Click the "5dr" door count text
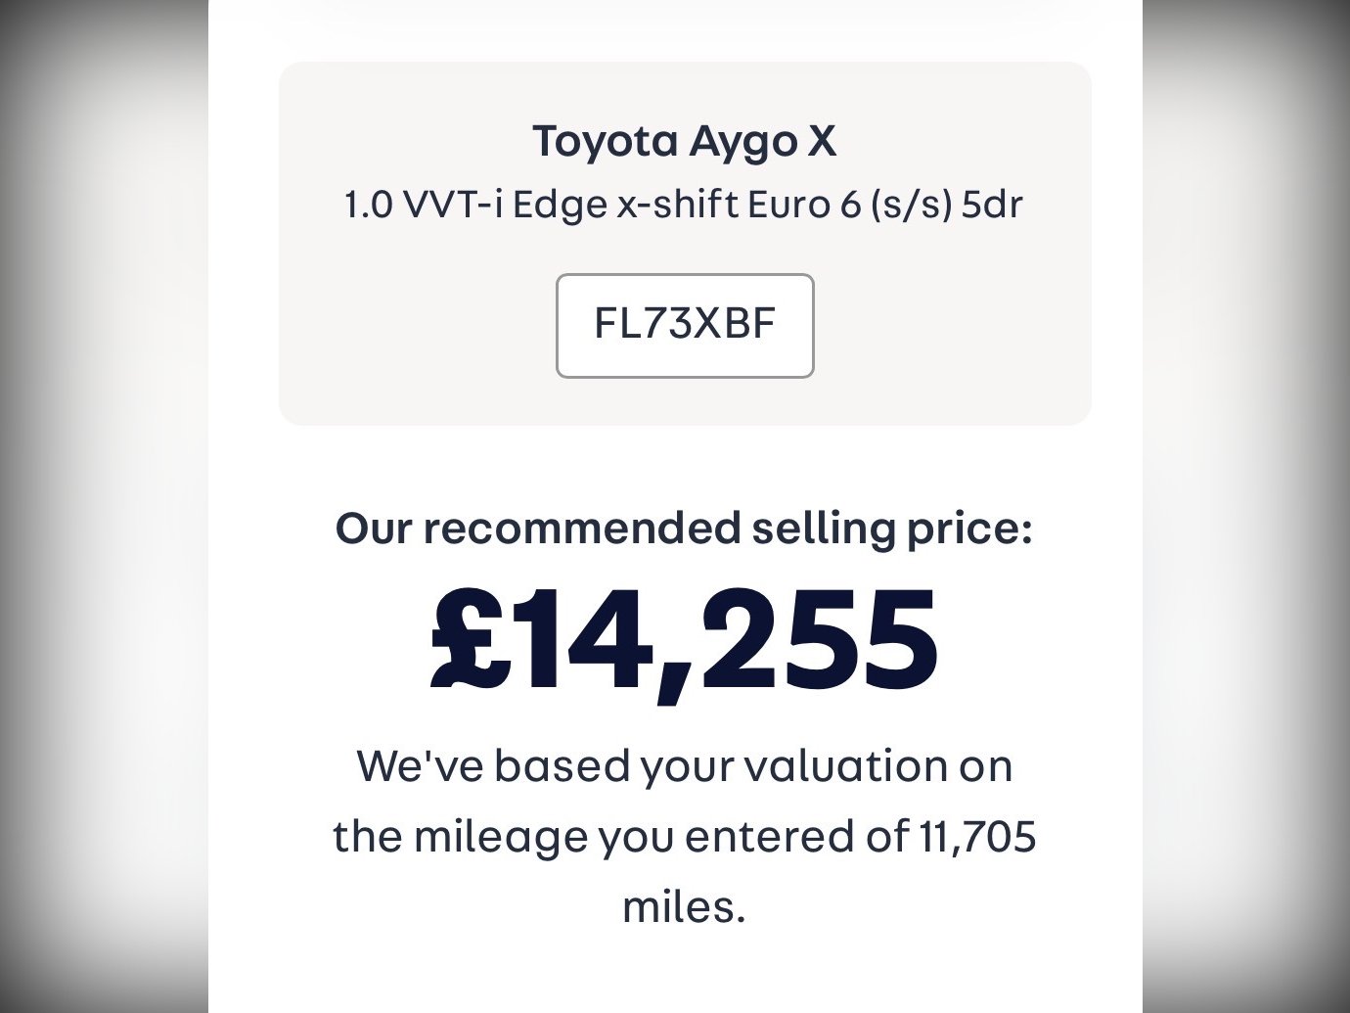Viewport: 1350px width, 1013px height. [x=993, y=206]
